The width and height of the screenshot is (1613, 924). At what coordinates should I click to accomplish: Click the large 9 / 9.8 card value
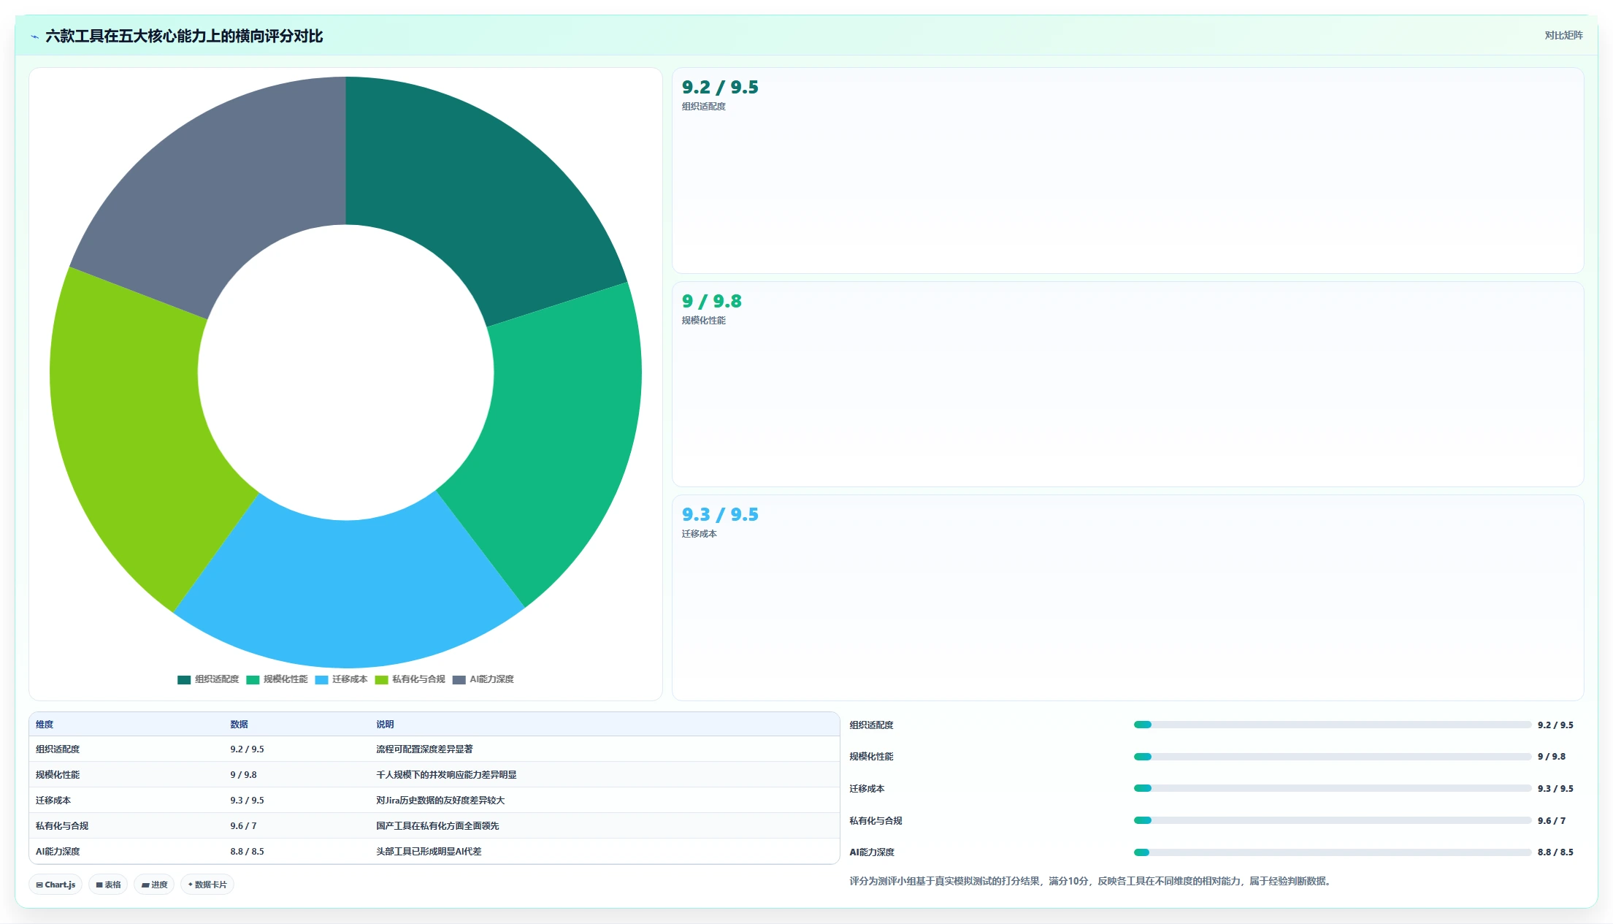(x=712, y=302)
